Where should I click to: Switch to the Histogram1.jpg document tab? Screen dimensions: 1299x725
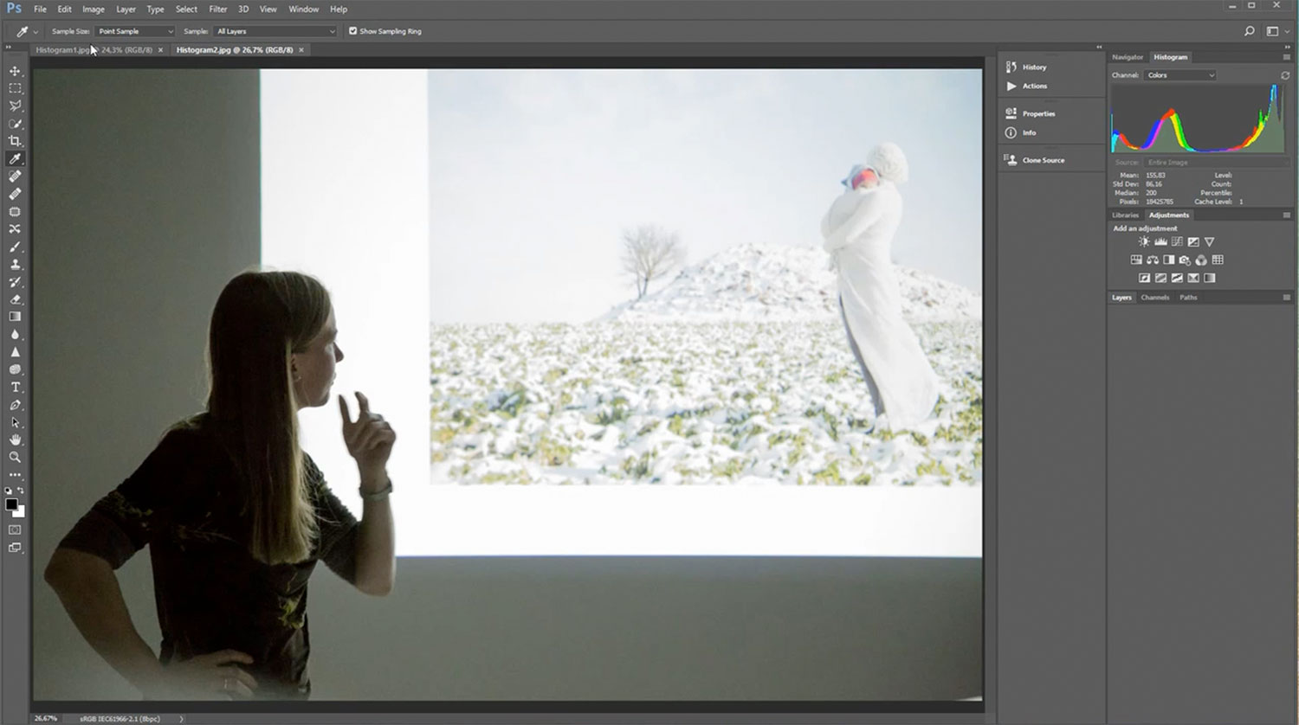[x=94, y=50]
